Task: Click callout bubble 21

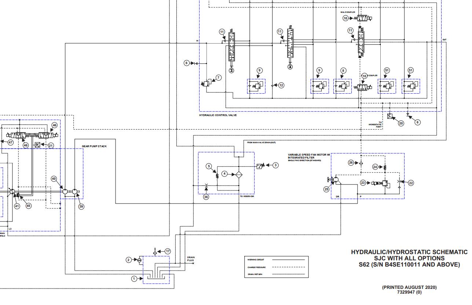Action: (51, 146)
